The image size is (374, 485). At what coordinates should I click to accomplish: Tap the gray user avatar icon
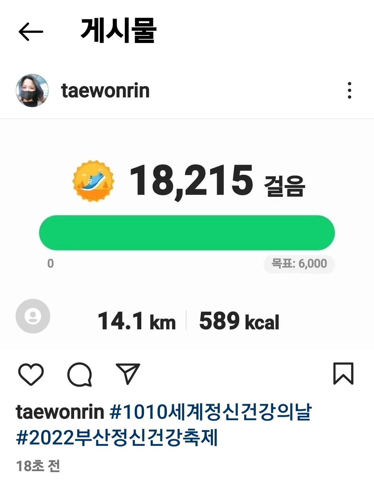pyautogui.click(x=33, y=316)
